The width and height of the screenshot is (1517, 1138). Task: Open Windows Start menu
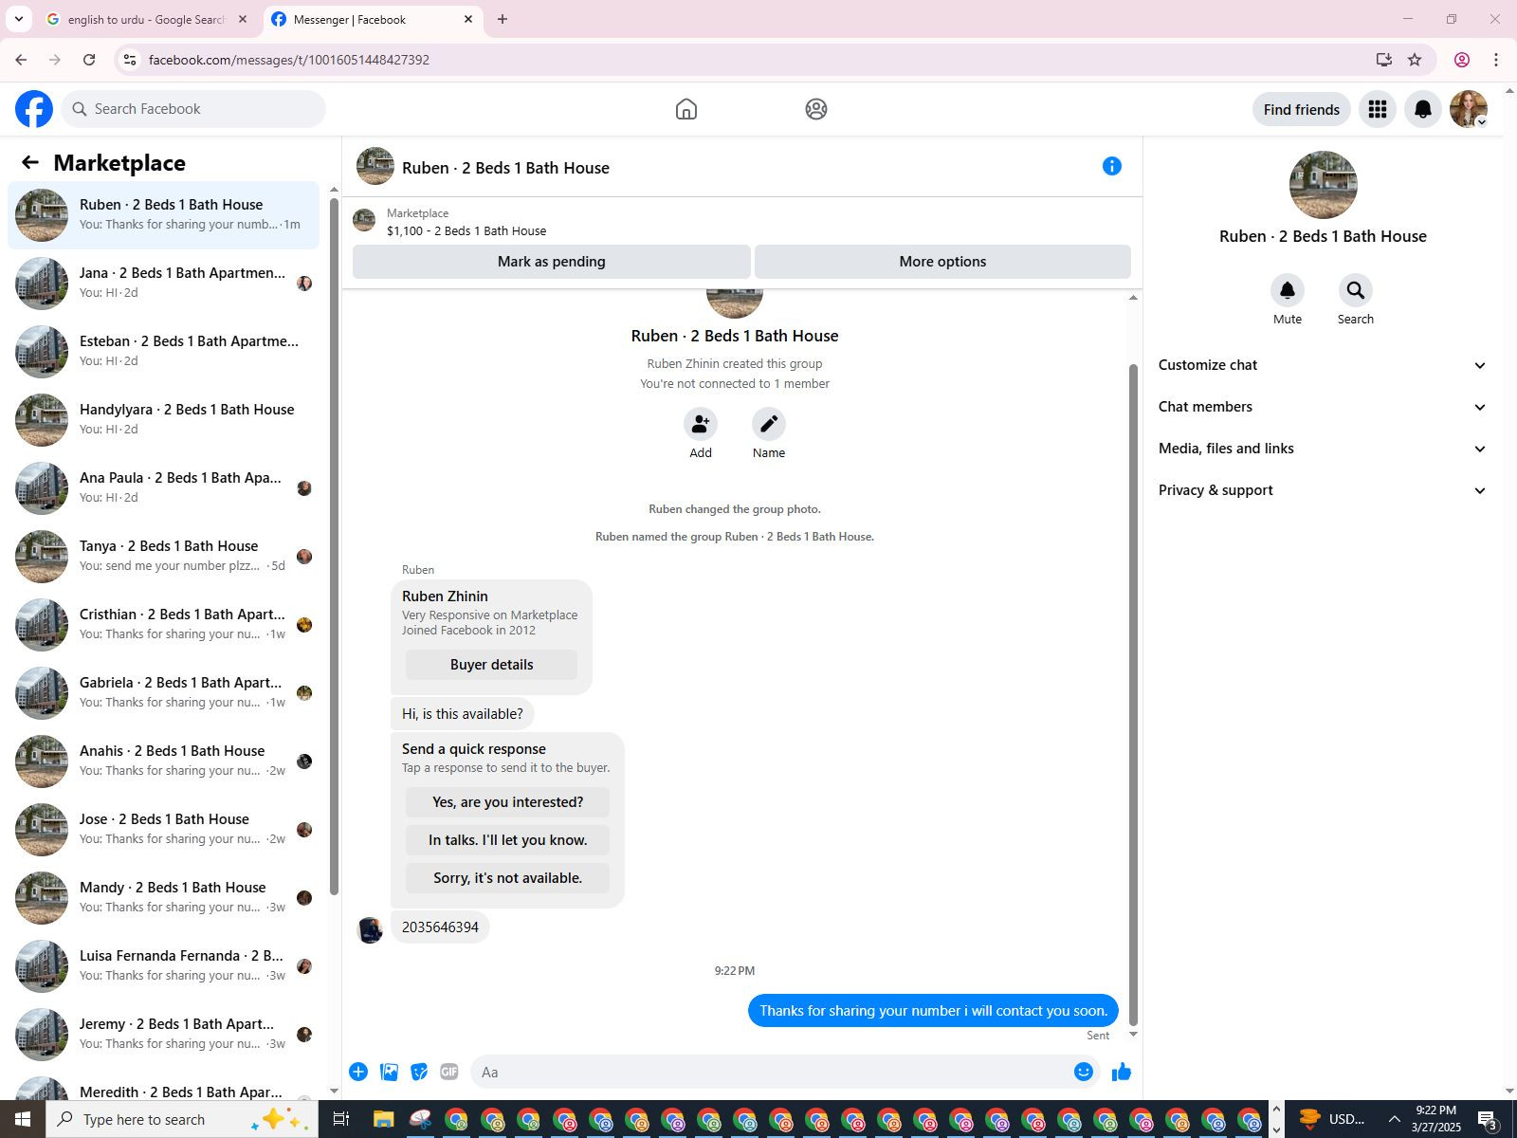click(23, 1119)
